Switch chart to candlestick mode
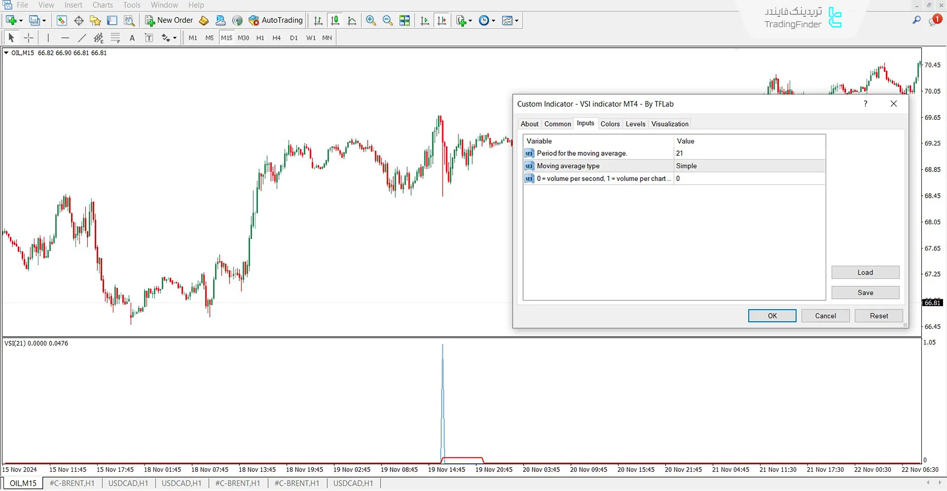This screenshot has height=491, width=947. point(335,20)
